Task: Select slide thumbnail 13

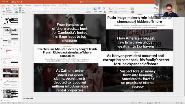Action: tap(11, 94)
